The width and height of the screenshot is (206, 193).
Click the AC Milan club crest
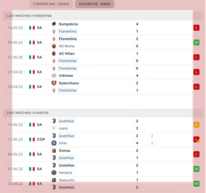click(54, 54)
